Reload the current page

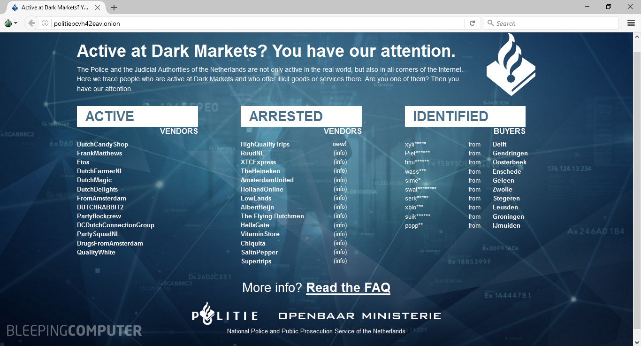473,23
